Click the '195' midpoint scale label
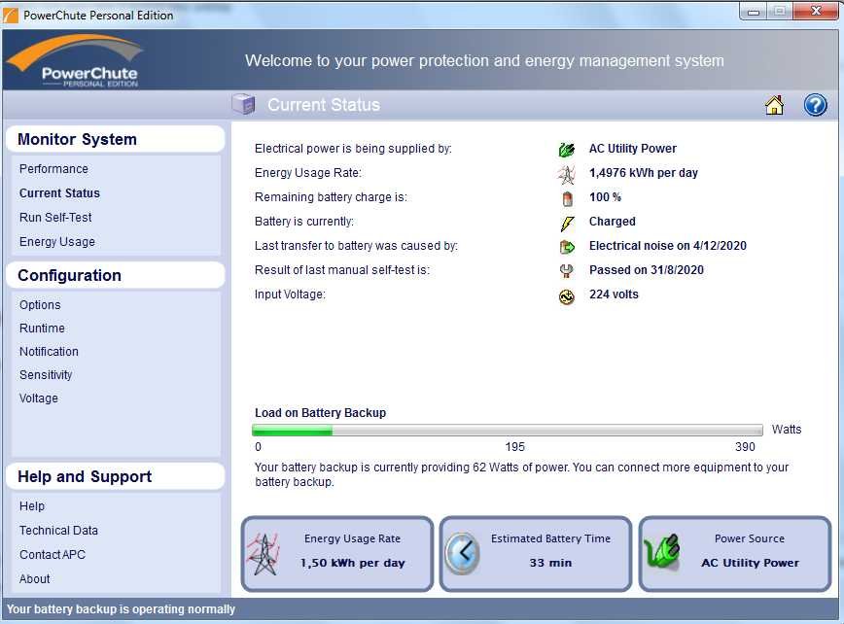Screen dimensions: 844x624 [514, 447]
